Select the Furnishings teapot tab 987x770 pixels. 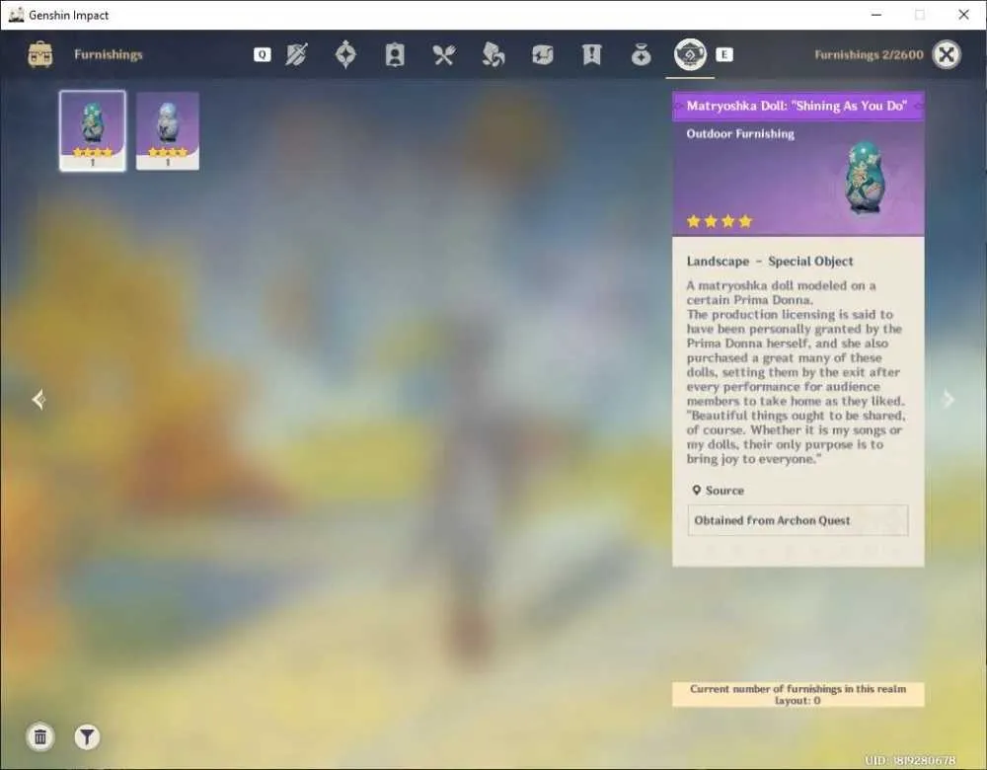click(x=690, y=54)
